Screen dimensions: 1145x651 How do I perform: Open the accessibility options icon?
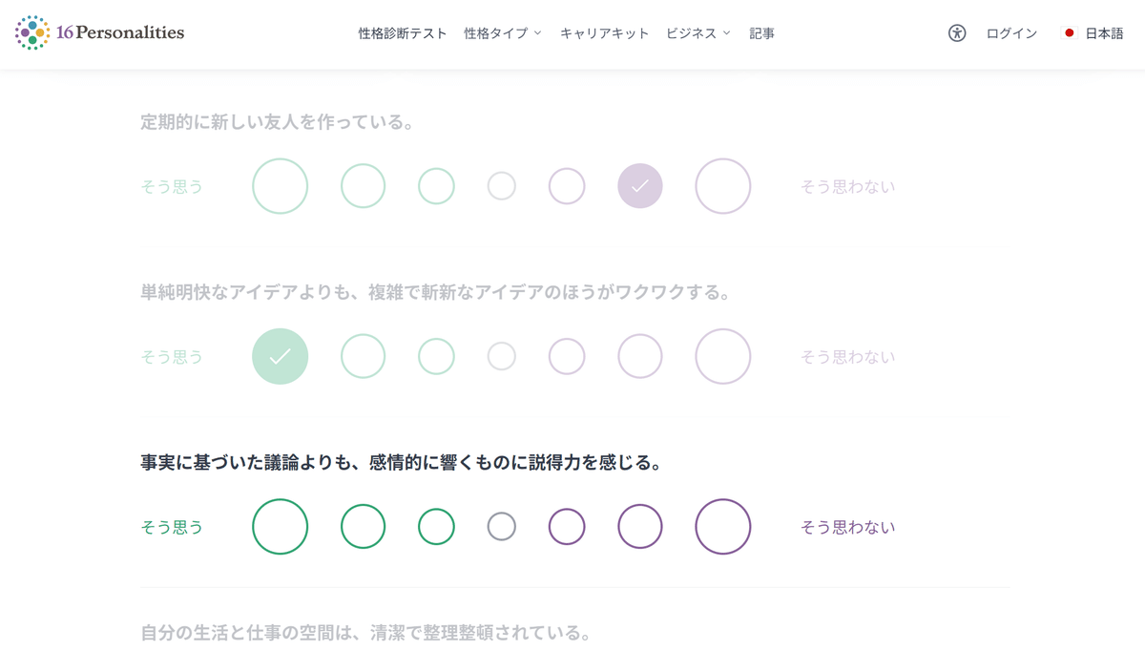pyautogui.click(x=957, y=32)
